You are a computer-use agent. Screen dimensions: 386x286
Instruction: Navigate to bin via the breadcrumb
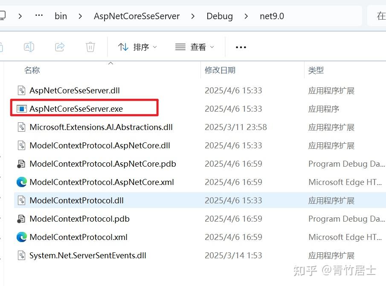tap(61, 16)
